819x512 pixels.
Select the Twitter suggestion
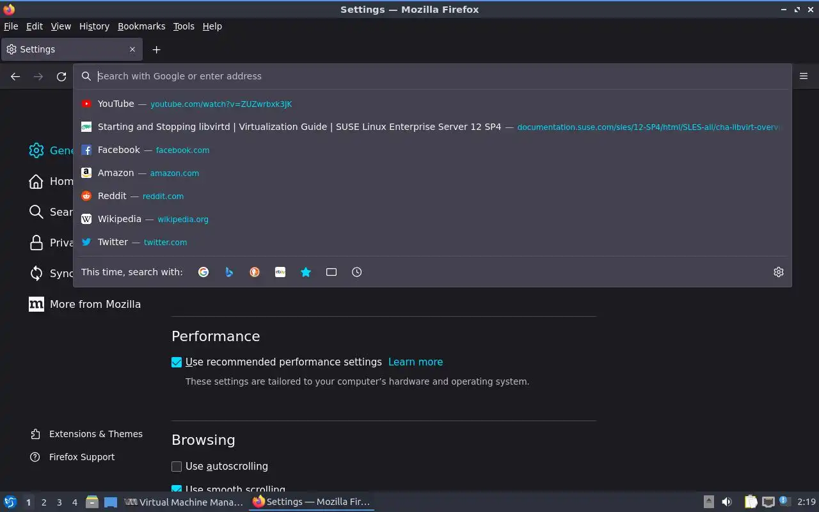pos(433,242)
